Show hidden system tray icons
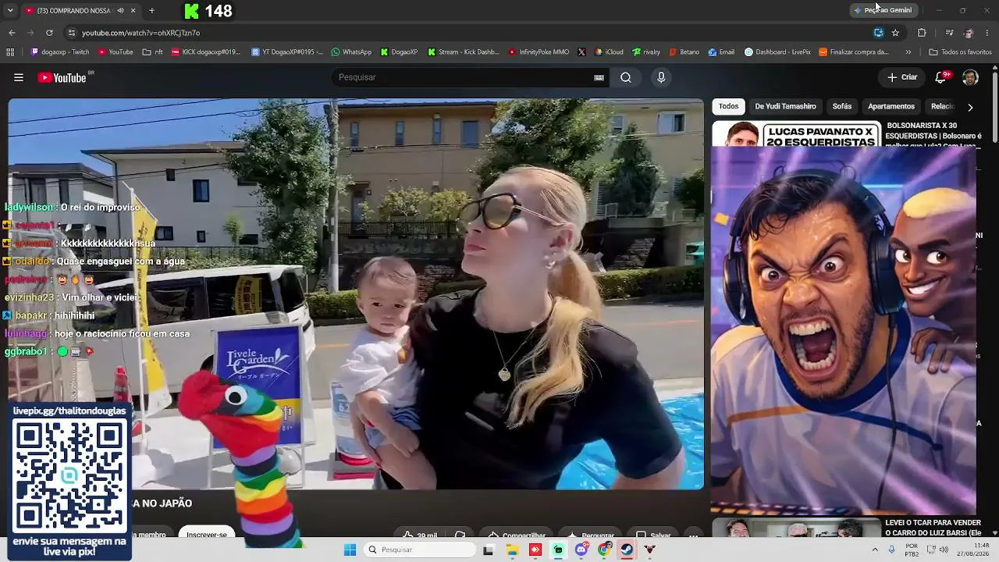The width and height of the screenshot is (999, 562). (x=875, y=550)
